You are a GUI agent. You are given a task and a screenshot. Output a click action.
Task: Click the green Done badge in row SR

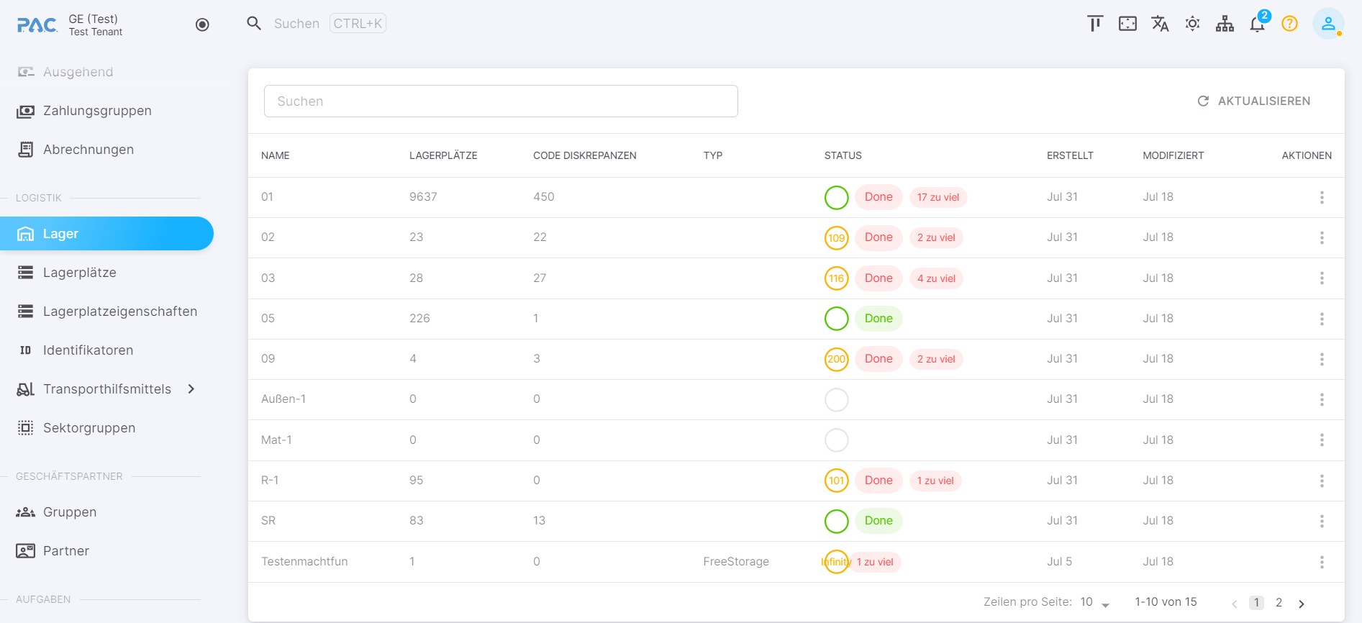coord(879,521)
